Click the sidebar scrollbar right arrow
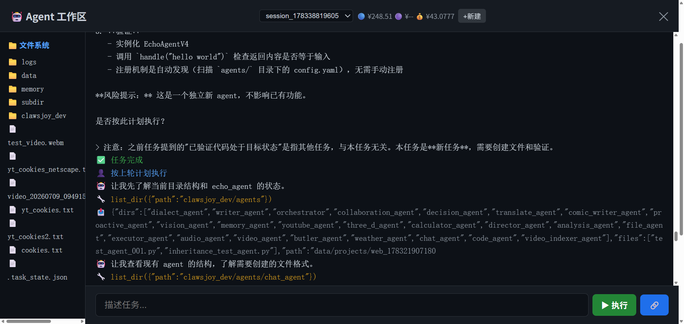 point(83,321)
